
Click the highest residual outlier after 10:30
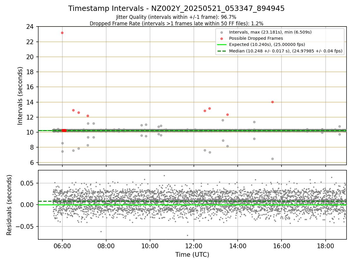click(x=164, y=175)
